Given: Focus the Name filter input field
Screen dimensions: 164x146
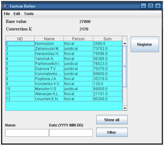Looking at the screenshot, I should [x=27, y=133].
